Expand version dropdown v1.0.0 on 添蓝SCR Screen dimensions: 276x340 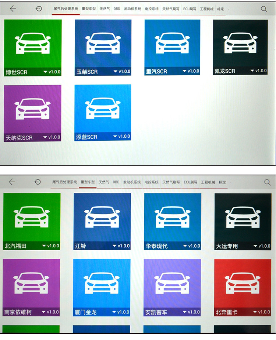click(x=122, y=136)
